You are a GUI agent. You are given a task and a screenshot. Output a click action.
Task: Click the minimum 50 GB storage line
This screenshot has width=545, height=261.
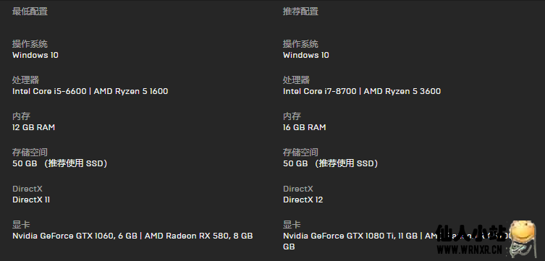pos(60,163)
